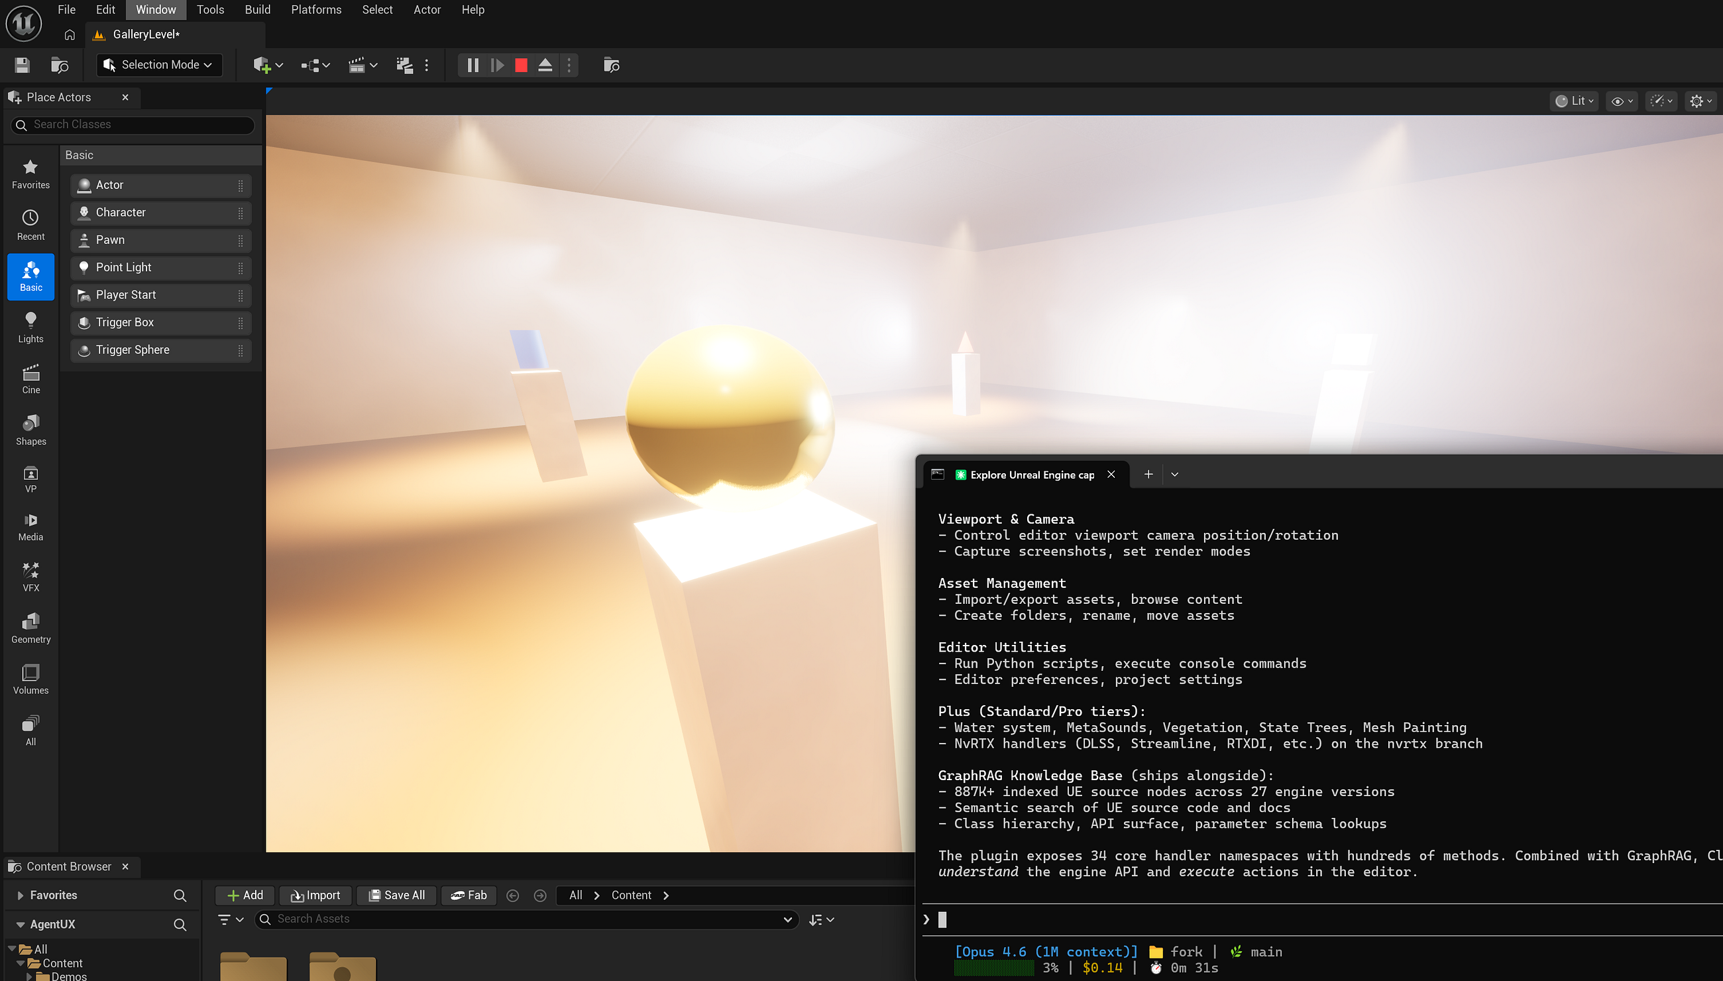Viewport: 1723px width, 981px height.
Task: Stop the play session
Action: (521, 65)
